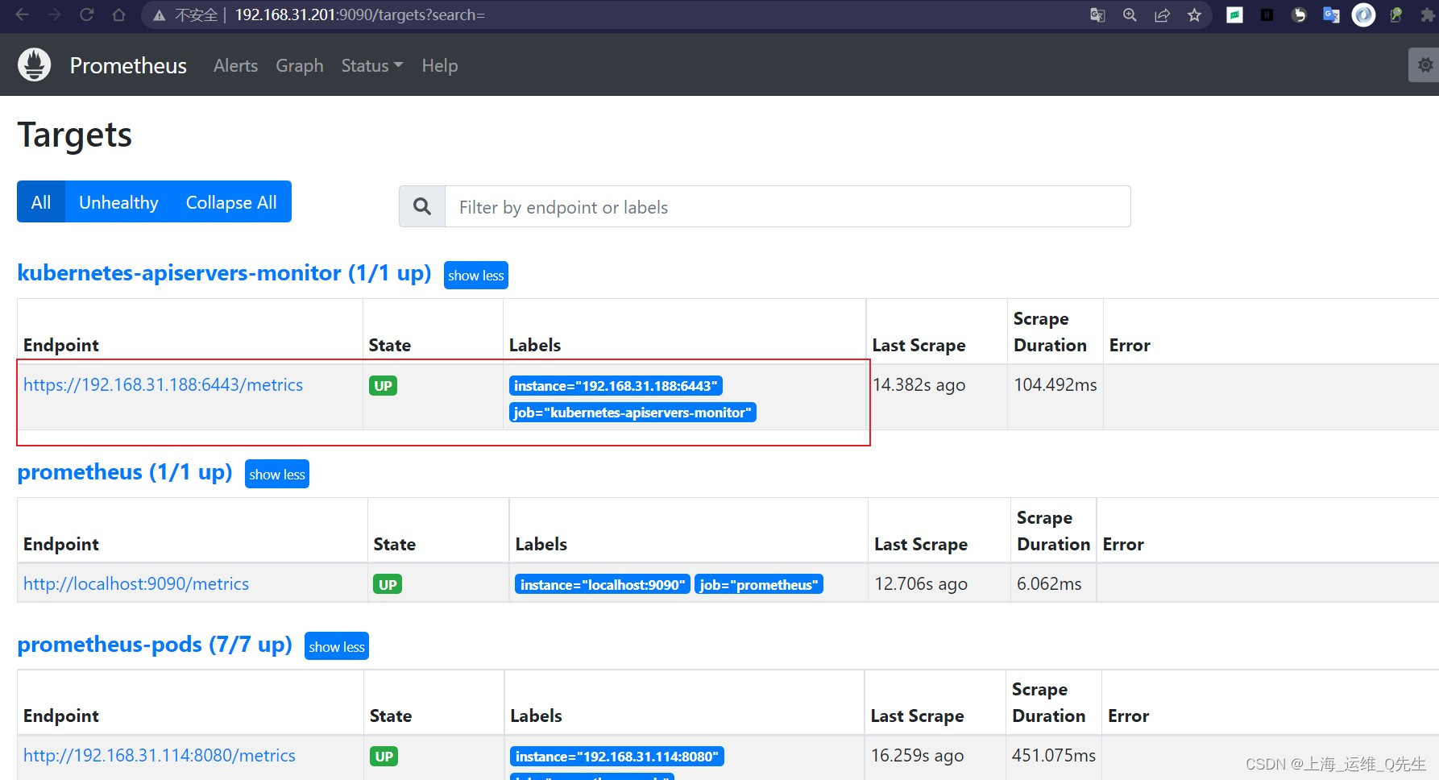
Task: Click instance="localhost:9090" label
Action: pyautogui.click(x=602, y=585)
